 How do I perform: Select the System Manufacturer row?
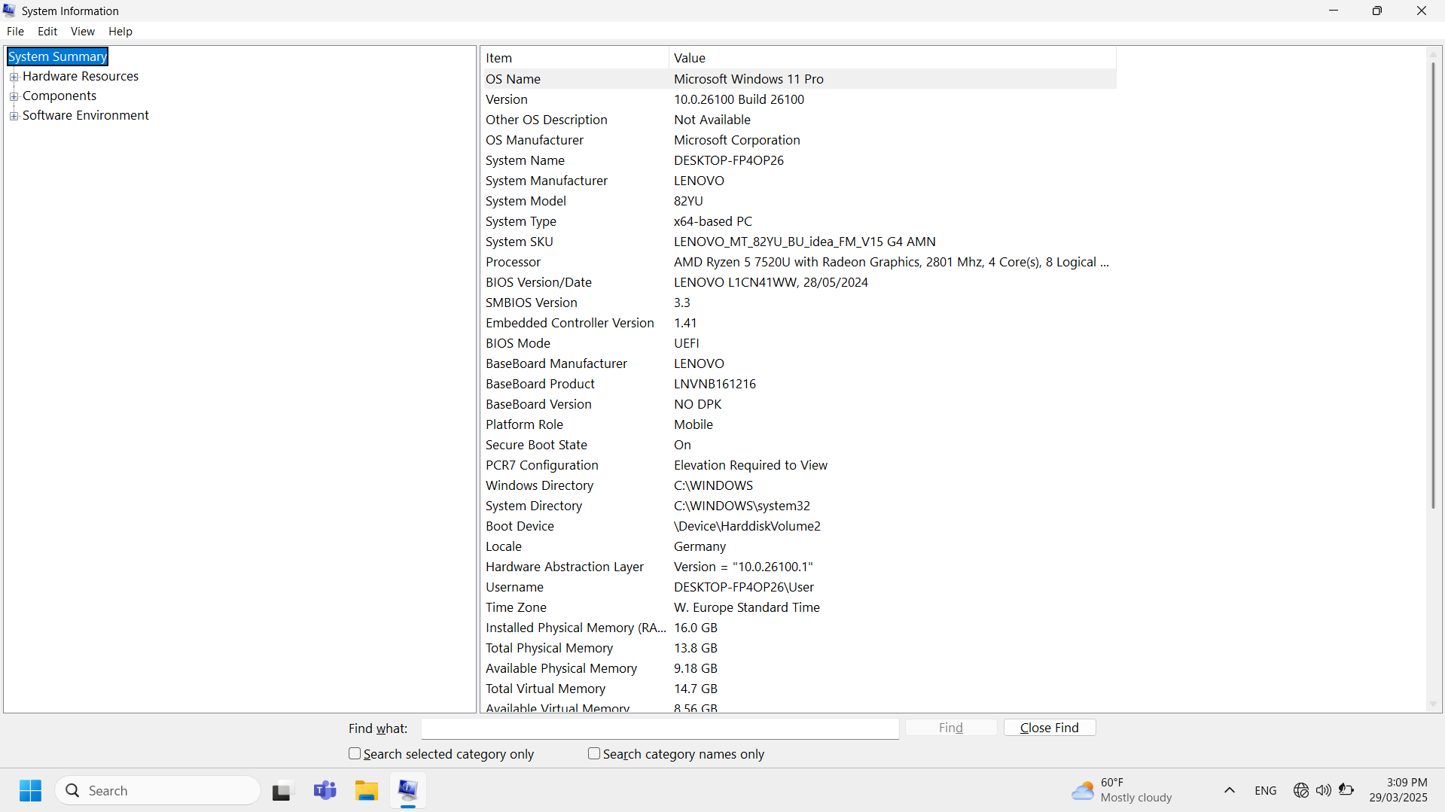coord(799,181)
